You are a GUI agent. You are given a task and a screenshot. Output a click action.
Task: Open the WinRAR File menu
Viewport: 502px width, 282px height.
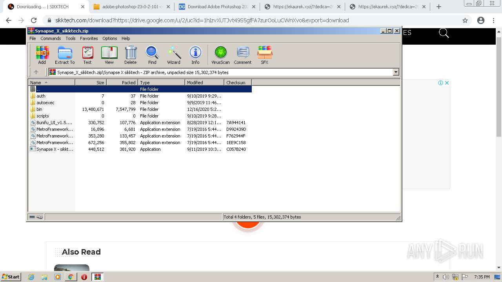(x=33, y=38)
